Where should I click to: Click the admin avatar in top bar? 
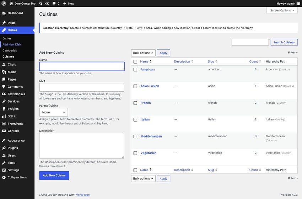click(298, 4)
